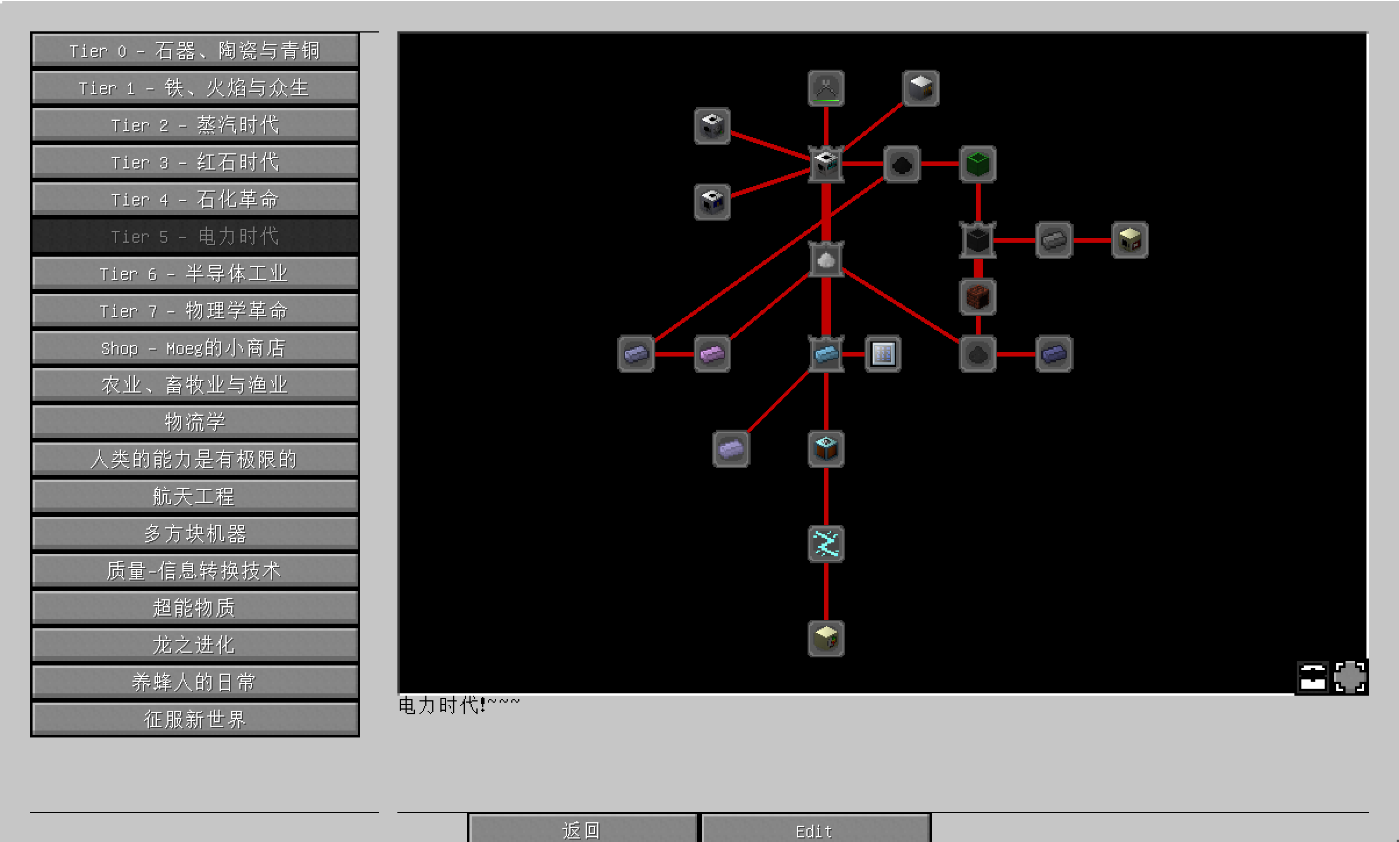Select the pink ingot quest node
The width and height of the screenshot is (1399, 842).
(x=712, y=354)
